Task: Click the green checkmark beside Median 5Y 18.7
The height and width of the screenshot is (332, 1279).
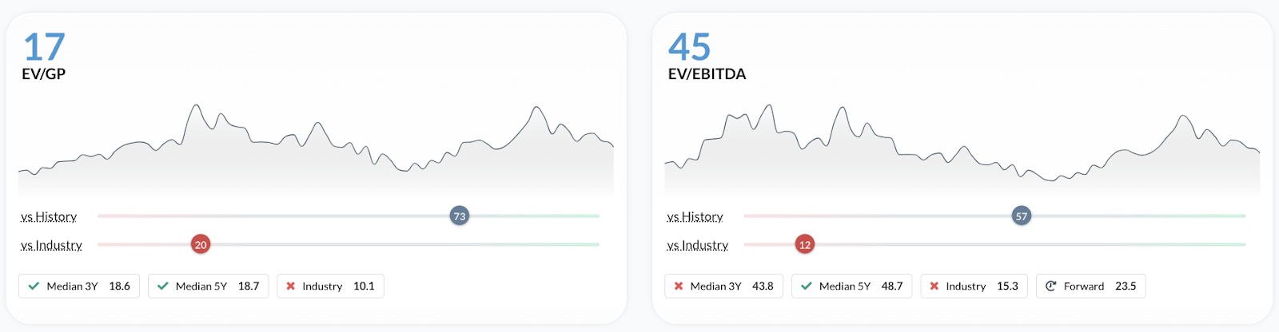Action: click(163, 286)
